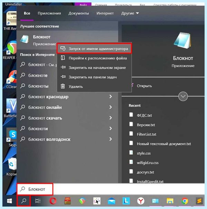Open recent file доступ.txt
Screen dimensions: 207x209
pos(145,172)
